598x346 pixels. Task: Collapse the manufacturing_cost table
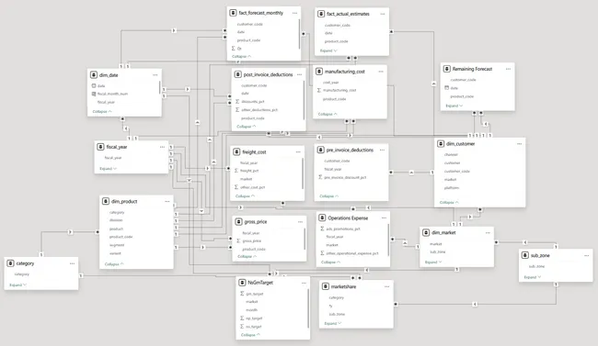[328, 114]
